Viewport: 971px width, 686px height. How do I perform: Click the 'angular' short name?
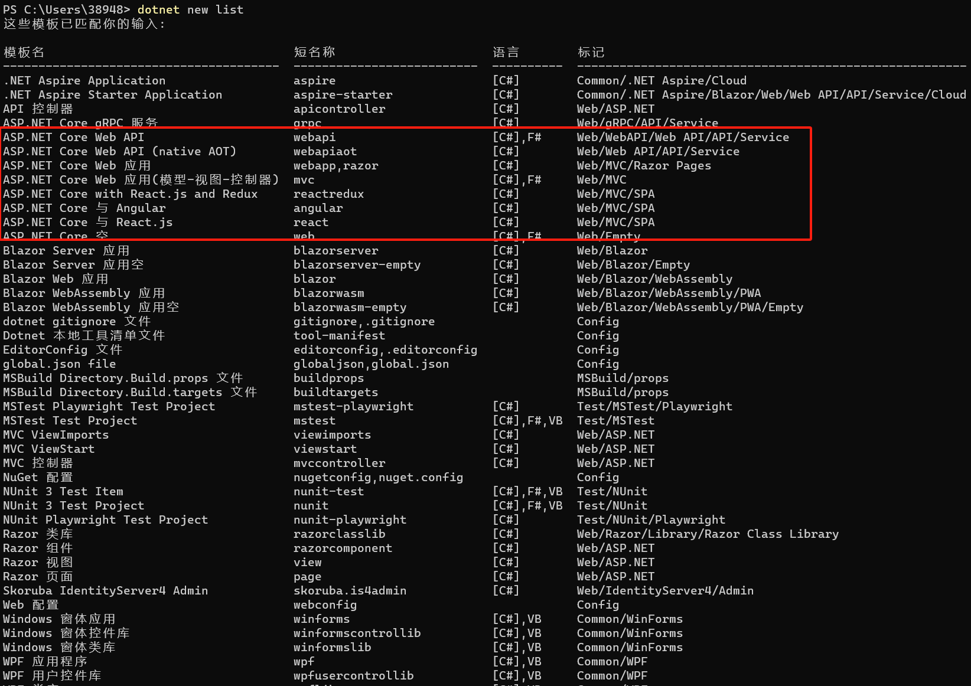coord(318,208)
